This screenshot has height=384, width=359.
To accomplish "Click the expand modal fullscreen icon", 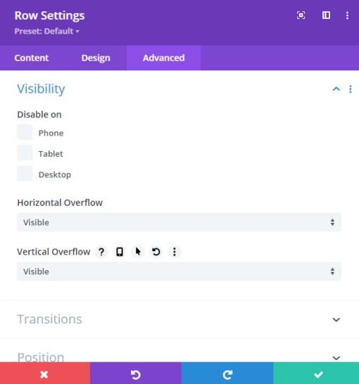I will (301, 15).
